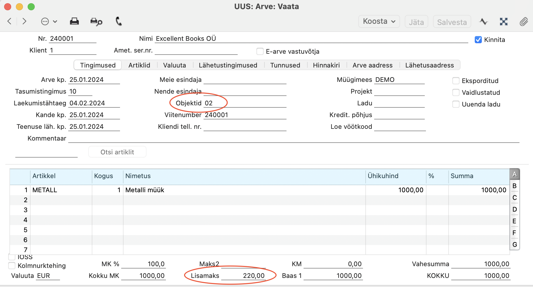Click the Otsi artiklit button

point(117,152)
